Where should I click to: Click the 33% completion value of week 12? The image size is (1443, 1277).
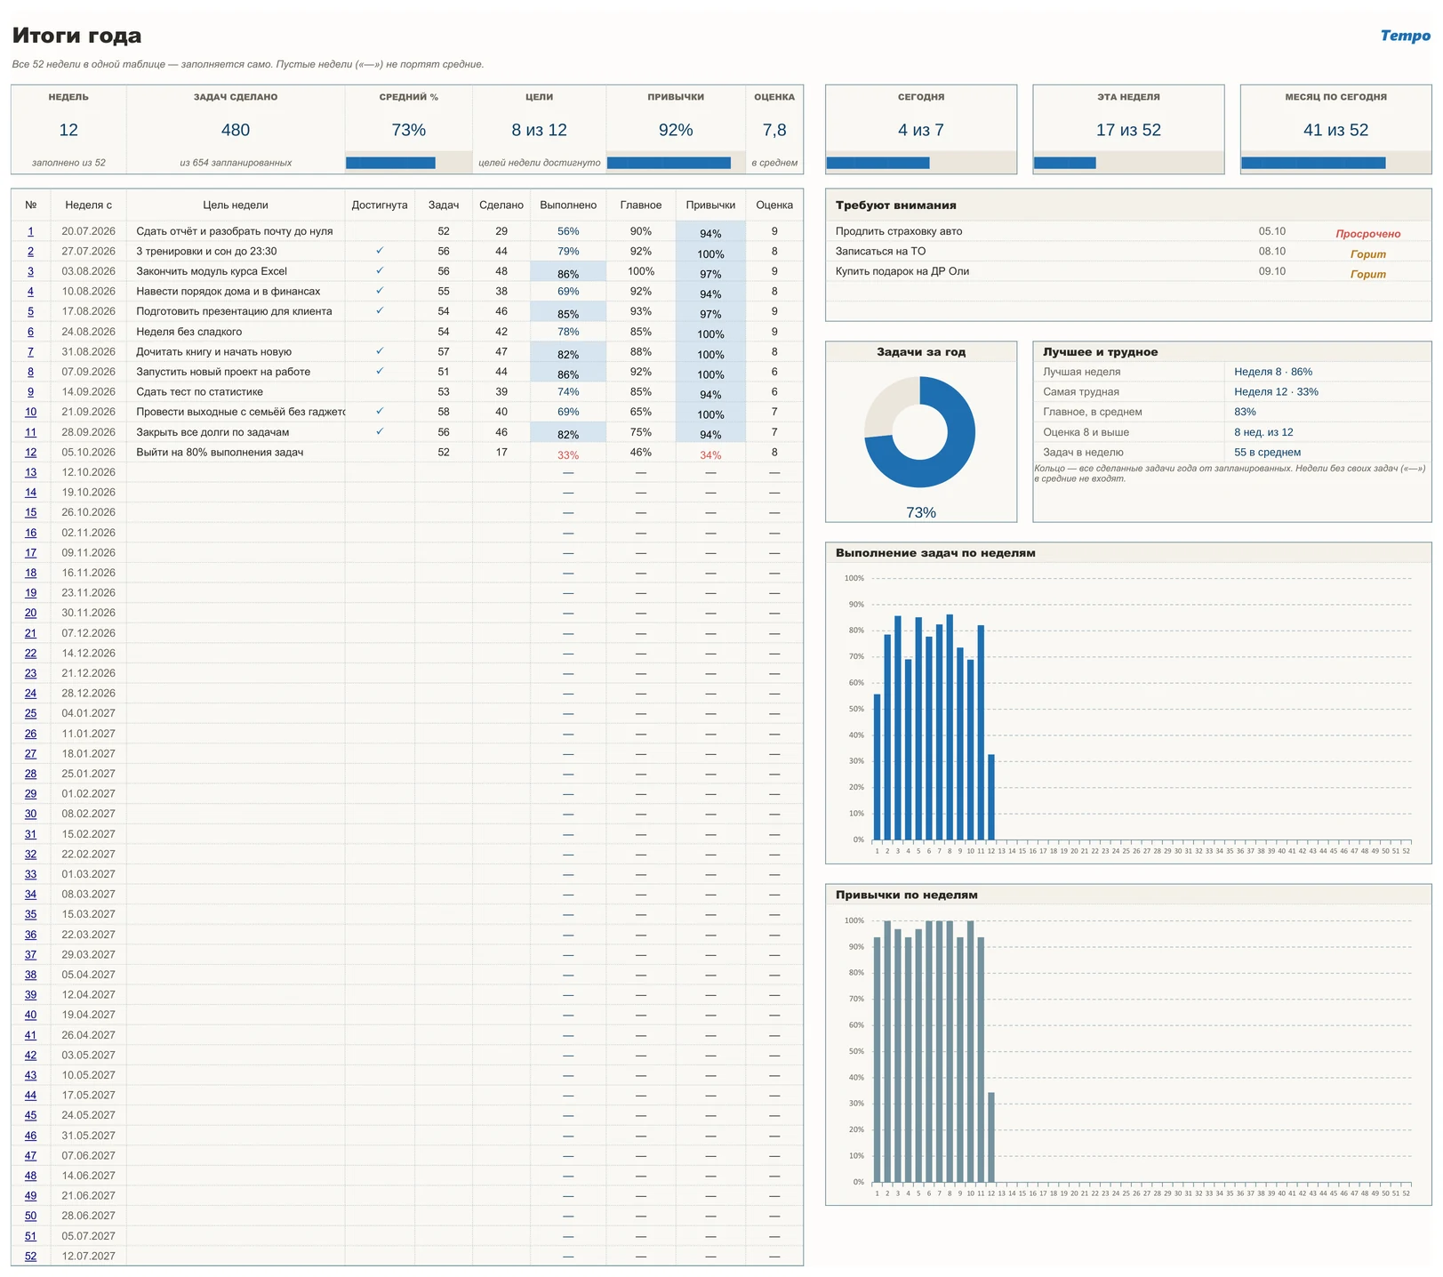tap(568, 455)
